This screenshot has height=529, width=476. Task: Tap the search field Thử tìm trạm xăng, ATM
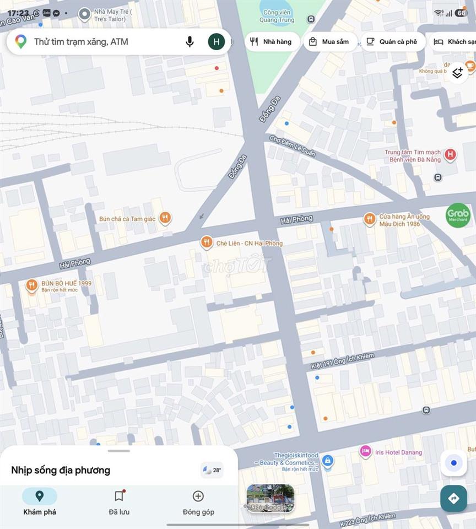[x=119, y=42]
